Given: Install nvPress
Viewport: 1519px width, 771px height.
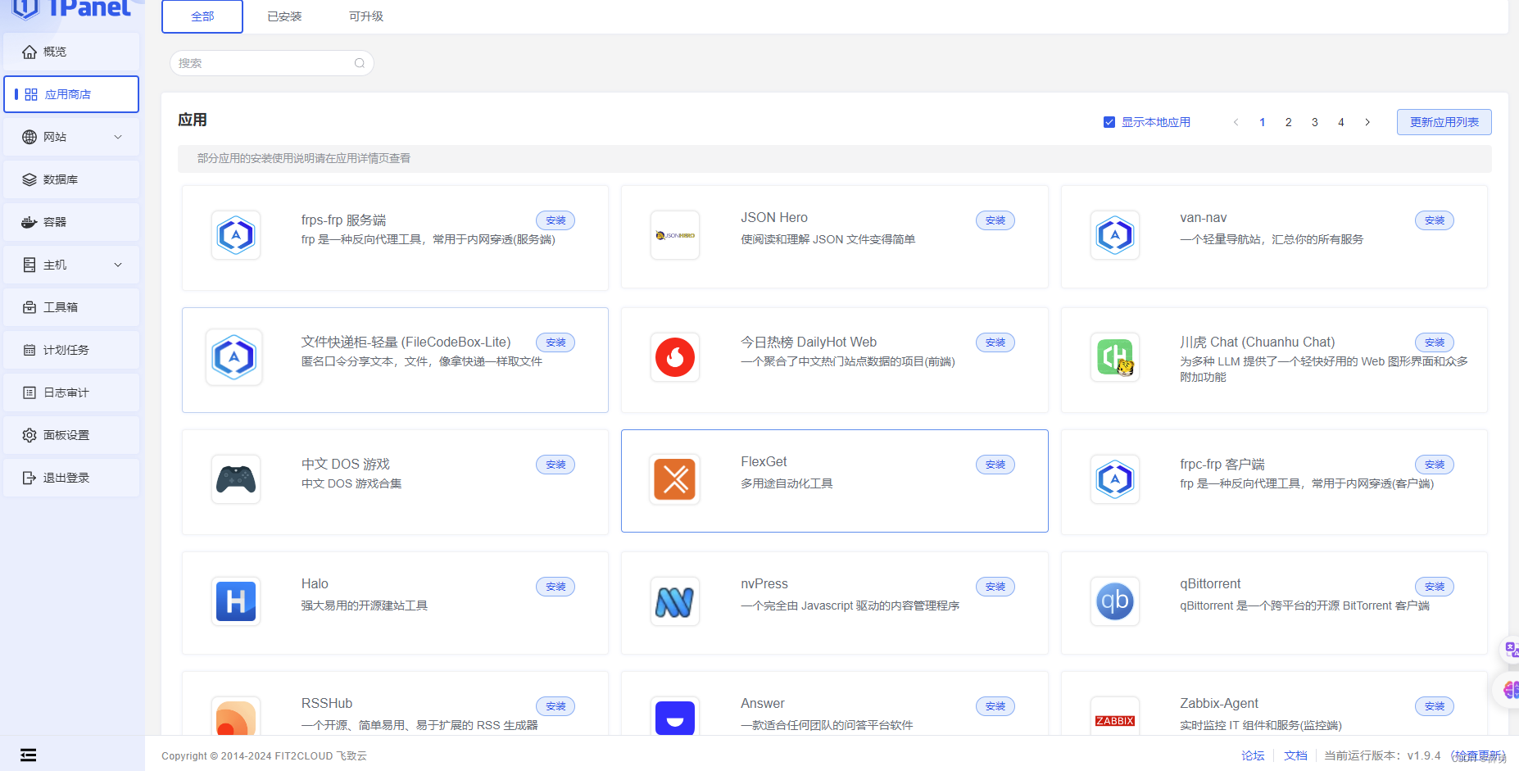Looking at the screenshot, I should click(995, 587).
